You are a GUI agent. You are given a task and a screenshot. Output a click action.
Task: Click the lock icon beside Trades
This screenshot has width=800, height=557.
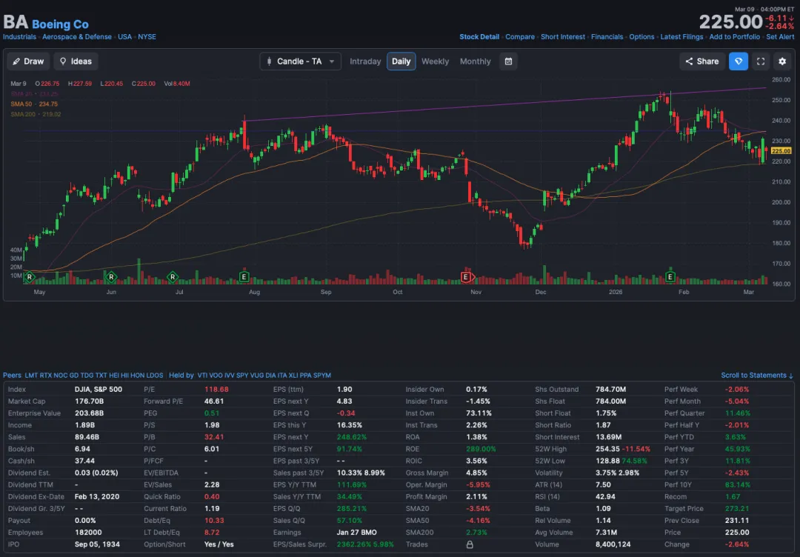pyautogui.click(x=470, y=544)
